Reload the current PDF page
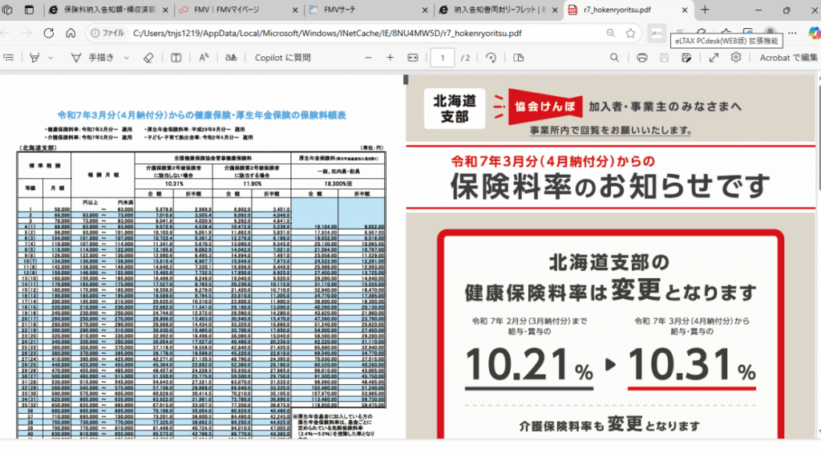This screenshot has width=821, height=449. coord(49,33)
